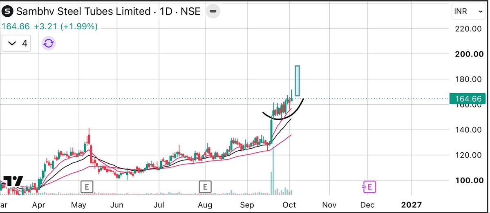Click the Sambhv Steel Tubes symbol logo
The height and width of the screenshot is (213, 490).
(7, 11)
